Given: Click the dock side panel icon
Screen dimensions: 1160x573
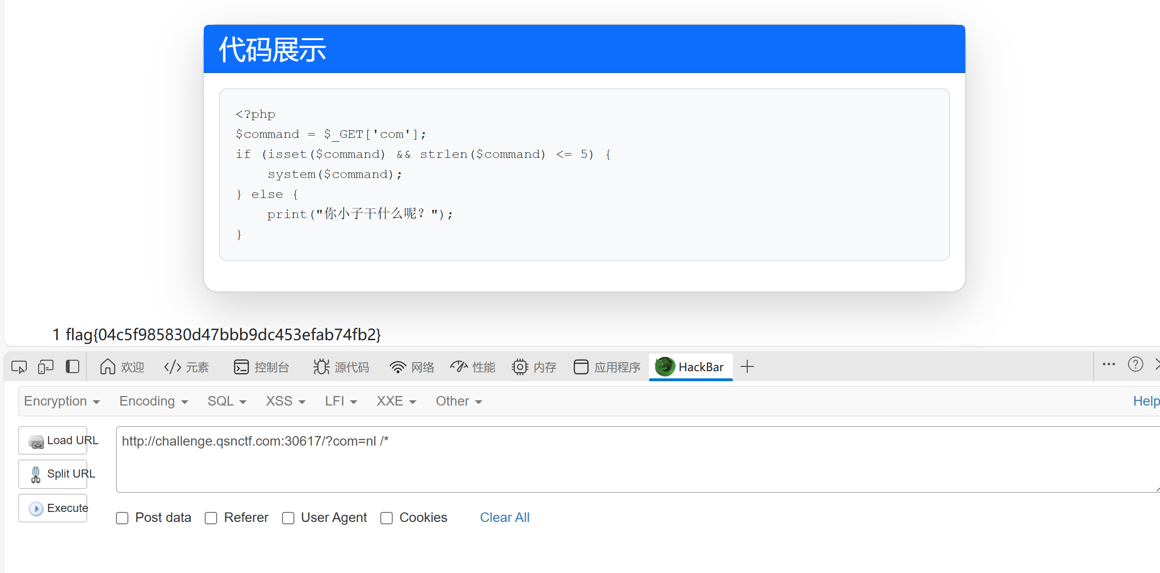Looking at the screenshot, I should pos(73,367).
